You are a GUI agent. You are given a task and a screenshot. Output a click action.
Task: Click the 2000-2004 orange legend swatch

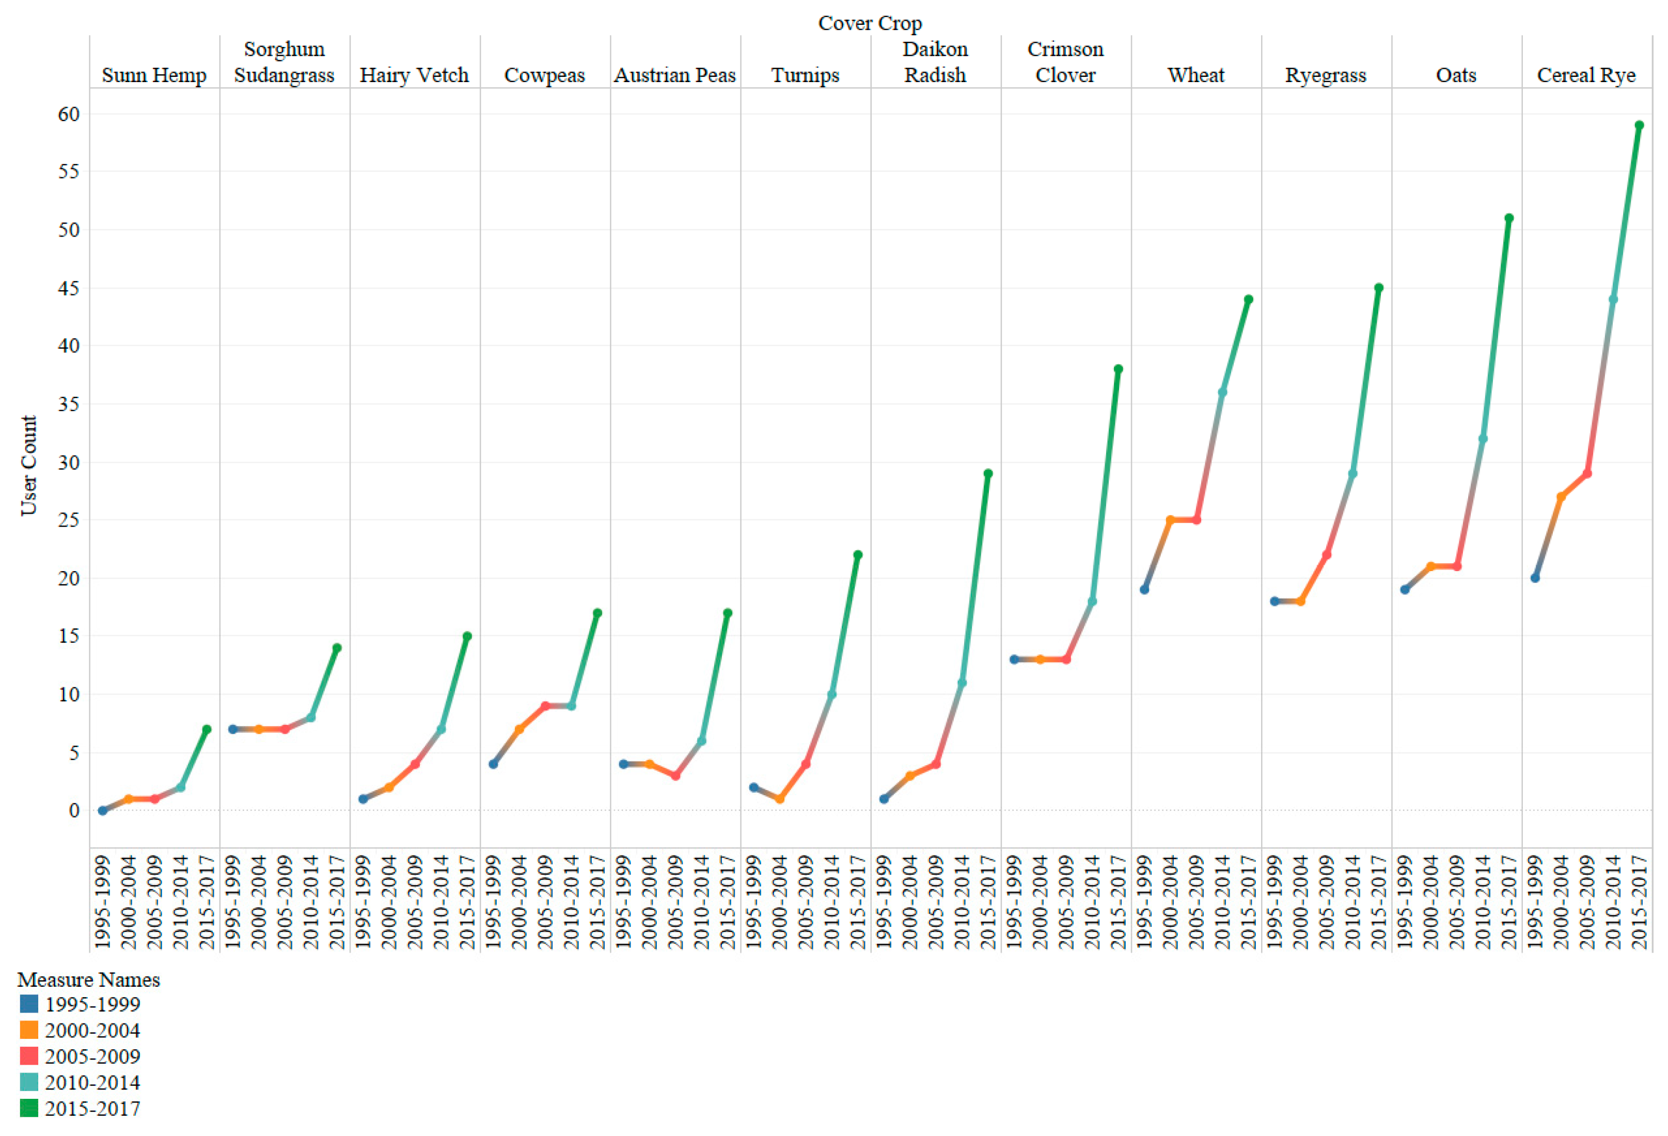point(29,1030)
